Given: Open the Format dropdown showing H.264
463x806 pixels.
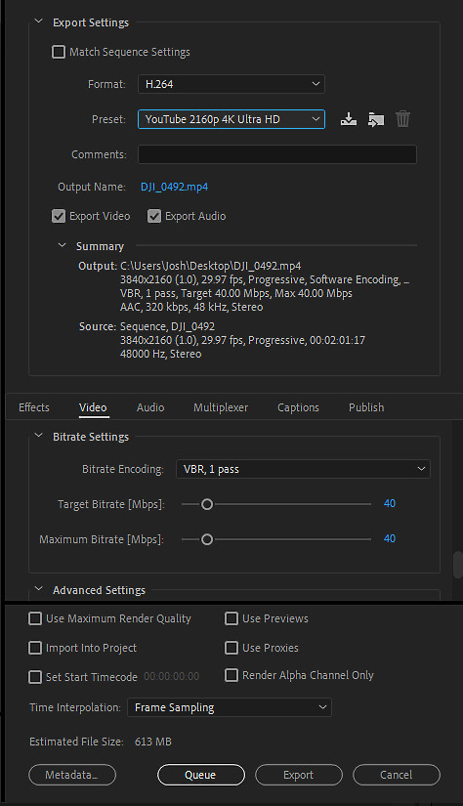Looking at the screenshot, I should coord(231,84).
